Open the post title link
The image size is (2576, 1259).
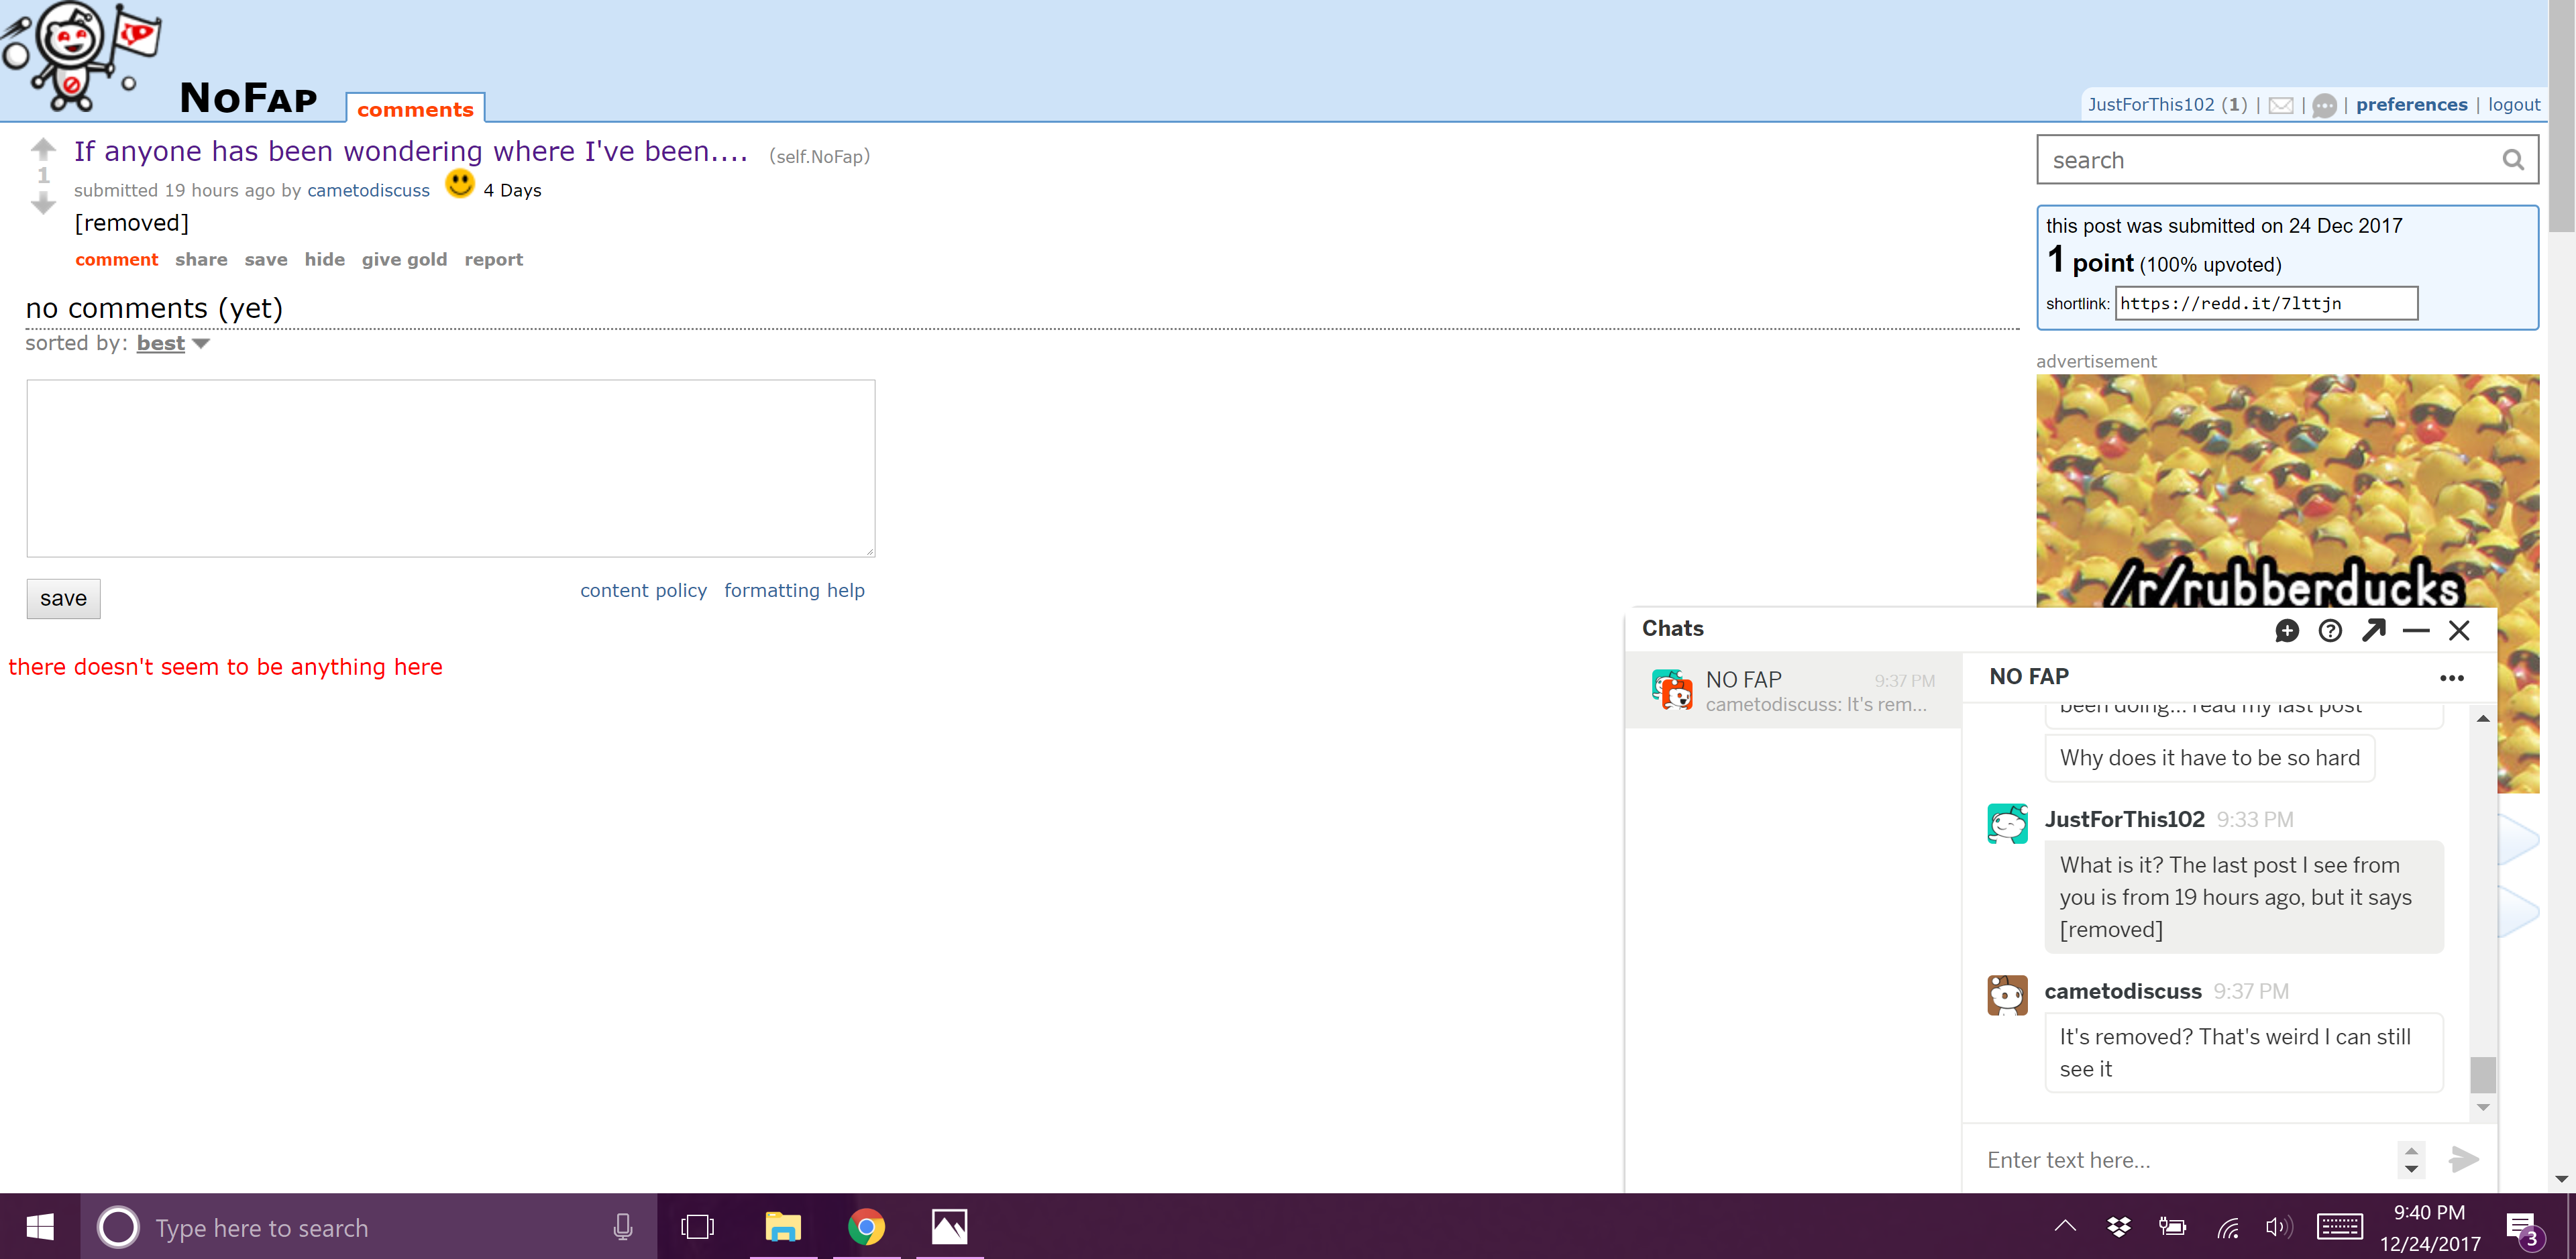[x=411, y=151]
